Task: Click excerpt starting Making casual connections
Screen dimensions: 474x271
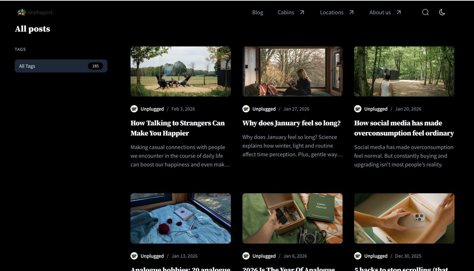Action: pyautogui.click(x=180, y=156)
